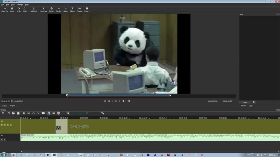Toggle ripple mode target icon
The width and height of the screenshot is (280, 157).
coord(58,113)
